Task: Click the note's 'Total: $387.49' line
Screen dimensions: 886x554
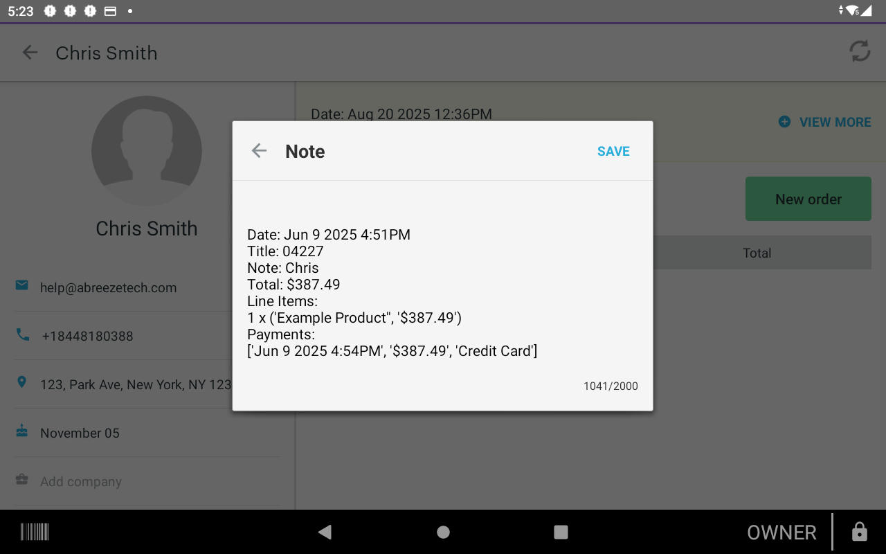Action: [x=293, y=285]
